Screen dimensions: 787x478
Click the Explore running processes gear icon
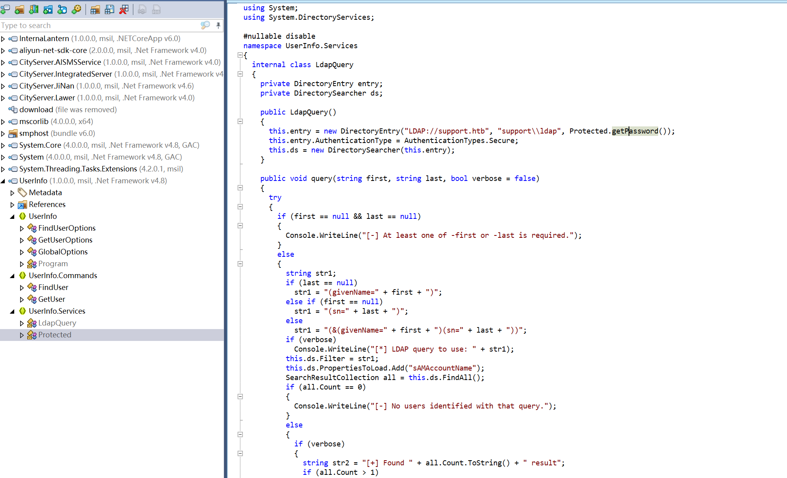point(76,9)
